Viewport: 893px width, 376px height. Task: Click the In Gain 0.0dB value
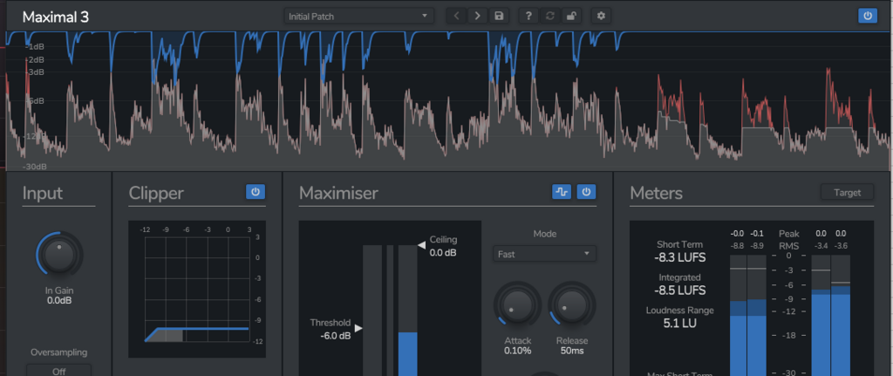tap(58, 300)
